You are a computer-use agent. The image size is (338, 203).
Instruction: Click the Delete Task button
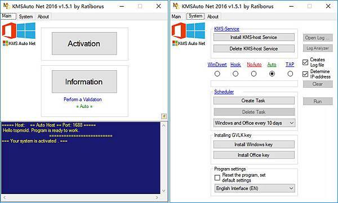point(255,112)
